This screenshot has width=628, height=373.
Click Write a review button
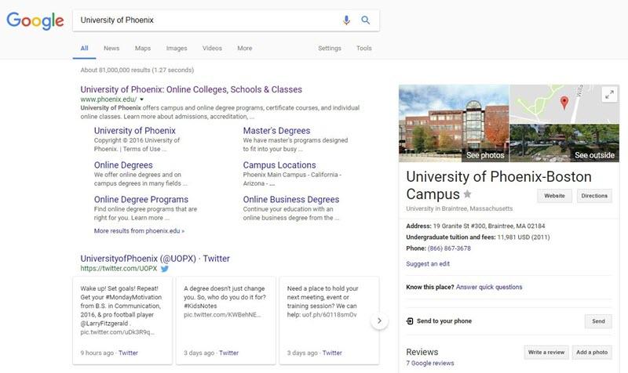point(546,352)
